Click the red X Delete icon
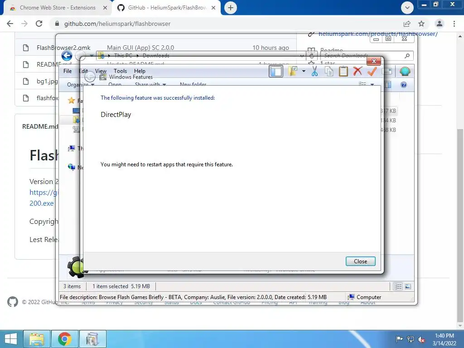Viewport: 464px width, 348px height. pyautogui.click(x=358, y=71)
